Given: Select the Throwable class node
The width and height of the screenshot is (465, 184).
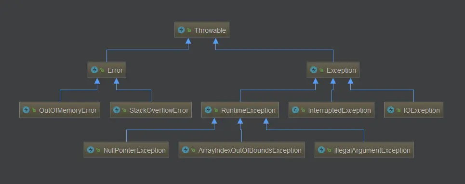Looking at the screenshot, I should (202, 30).
